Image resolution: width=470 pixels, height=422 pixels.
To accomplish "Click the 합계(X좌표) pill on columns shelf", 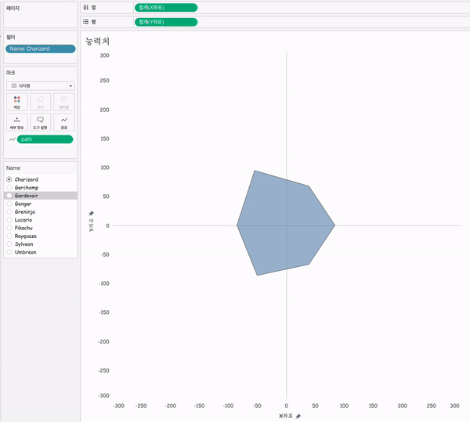I will 166,7.
